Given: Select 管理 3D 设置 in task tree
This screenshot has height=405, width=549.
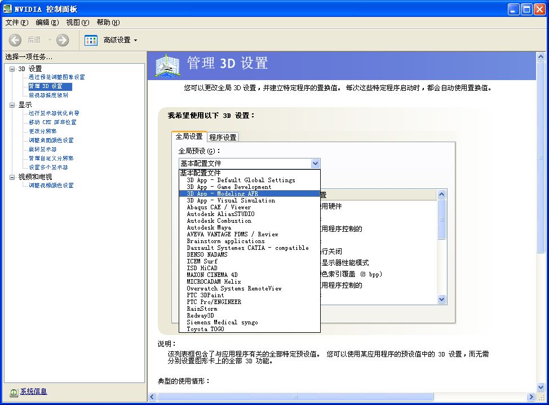Looking at the screenshot, I should pos(50,86).
